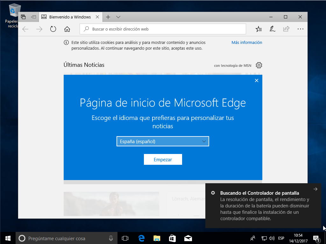Click the news image thumbnail below dialog
Viewport: 326px width, 244px height.
[x=111, y=204]
